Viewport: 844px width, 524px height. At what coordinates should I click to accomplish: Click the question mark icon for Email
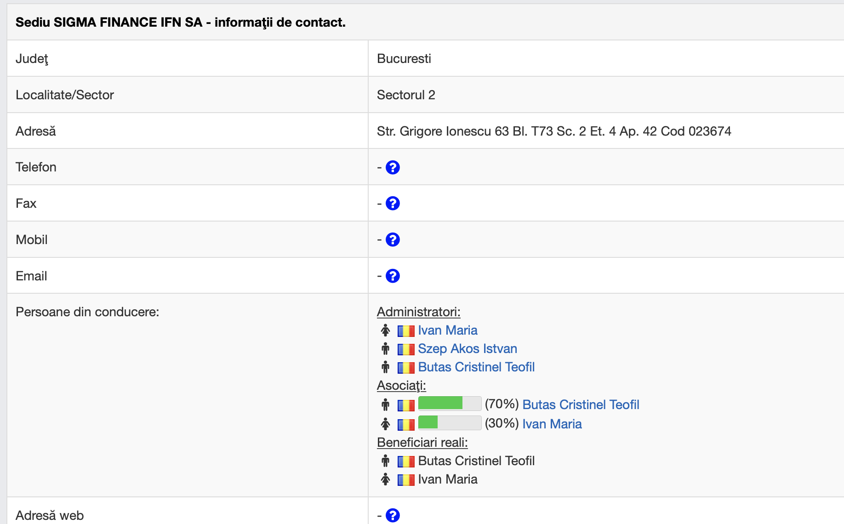click(393, 276)
